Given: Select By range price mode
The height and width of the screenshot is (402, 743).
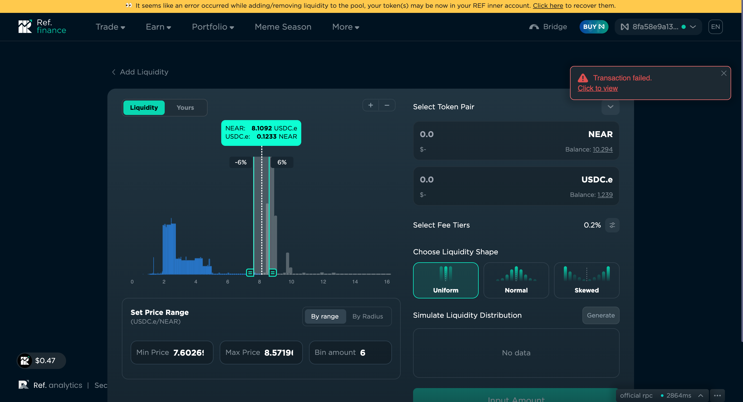Looking at the screenshot, I should point(325,316).
